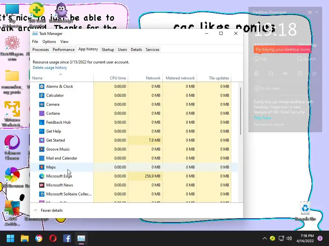Open Desktop Organizer hamburger menu
Viewport: 329px width, 246px height.
coord(310,12)
